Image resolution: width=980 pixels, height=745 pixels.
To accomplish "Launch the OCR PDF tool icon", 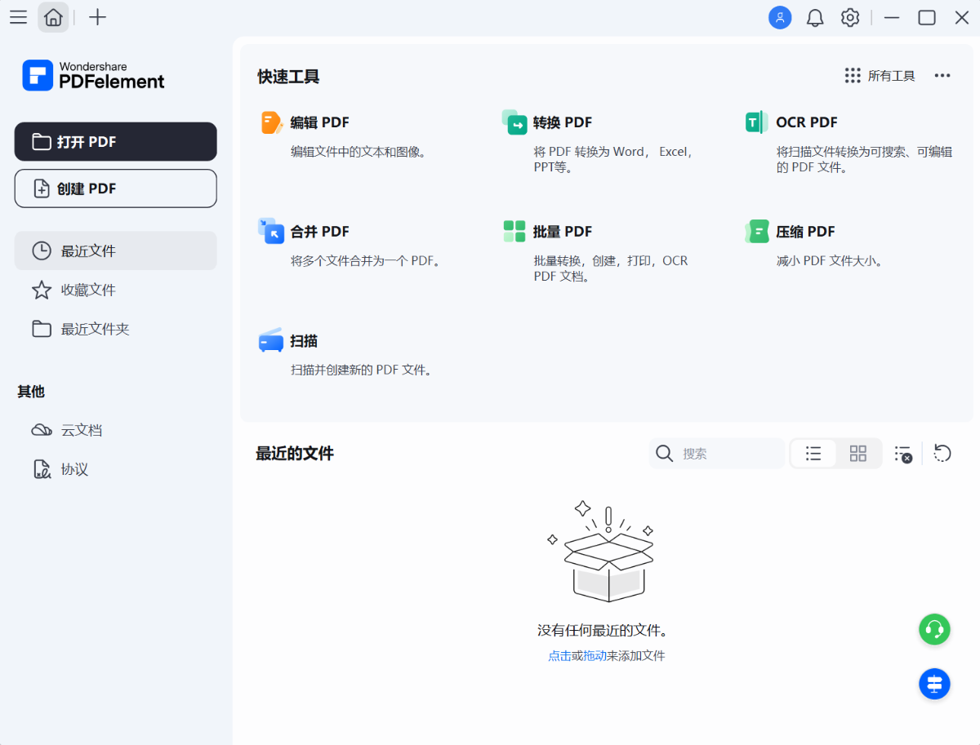I will click(x=756, y=122).
